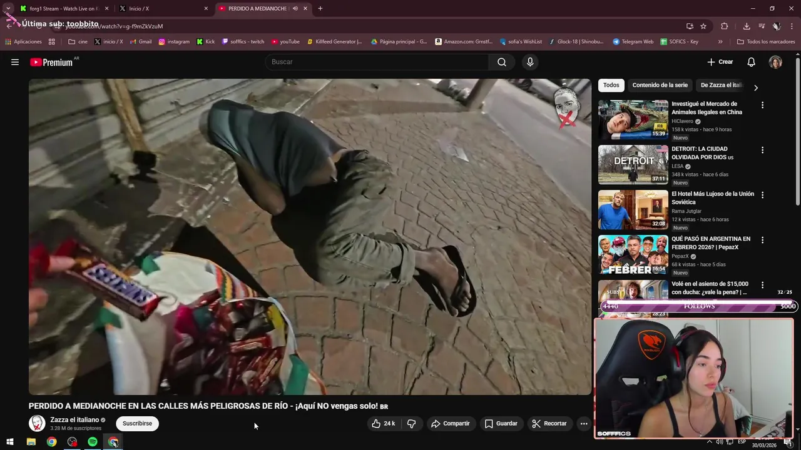Go to YouTube Premium home logo
The width and height of the screenshot is (801, 450).
click(51, 62)
